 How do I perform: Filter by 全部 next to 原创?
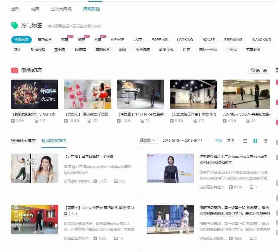pos(218,141)
